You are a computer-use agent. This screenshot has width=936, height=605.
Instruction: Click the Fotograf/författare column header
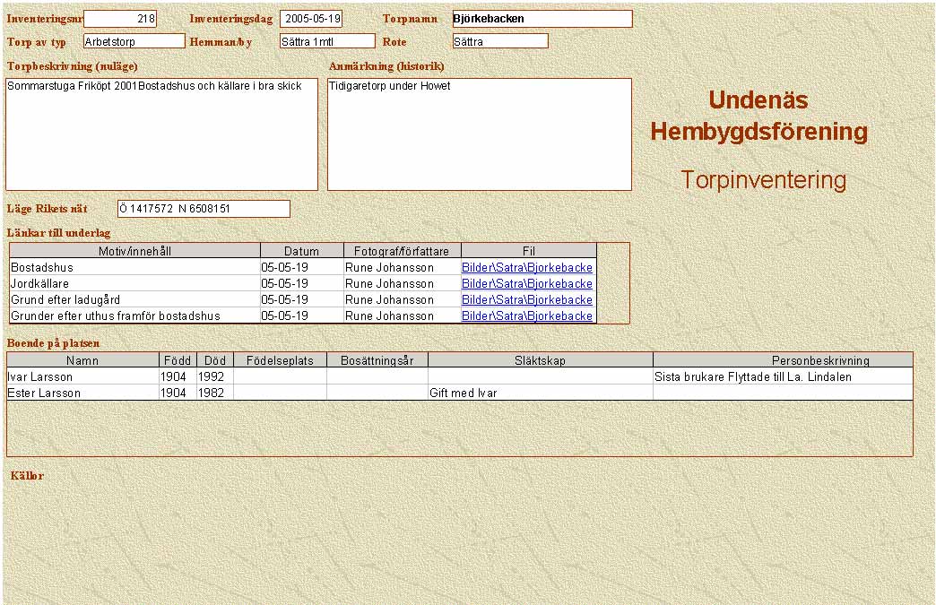point(402,252)
